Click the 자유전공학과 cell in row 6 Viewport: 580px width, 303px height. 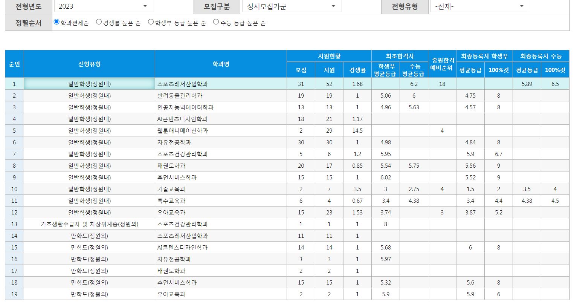(221, 142)
